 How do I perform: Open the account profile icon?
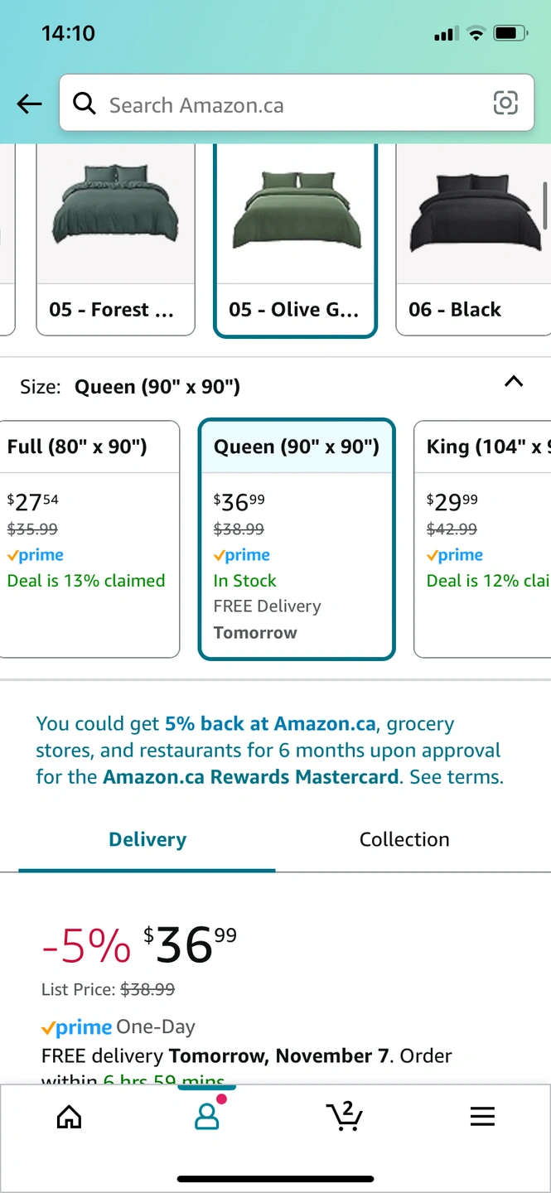207,1117
